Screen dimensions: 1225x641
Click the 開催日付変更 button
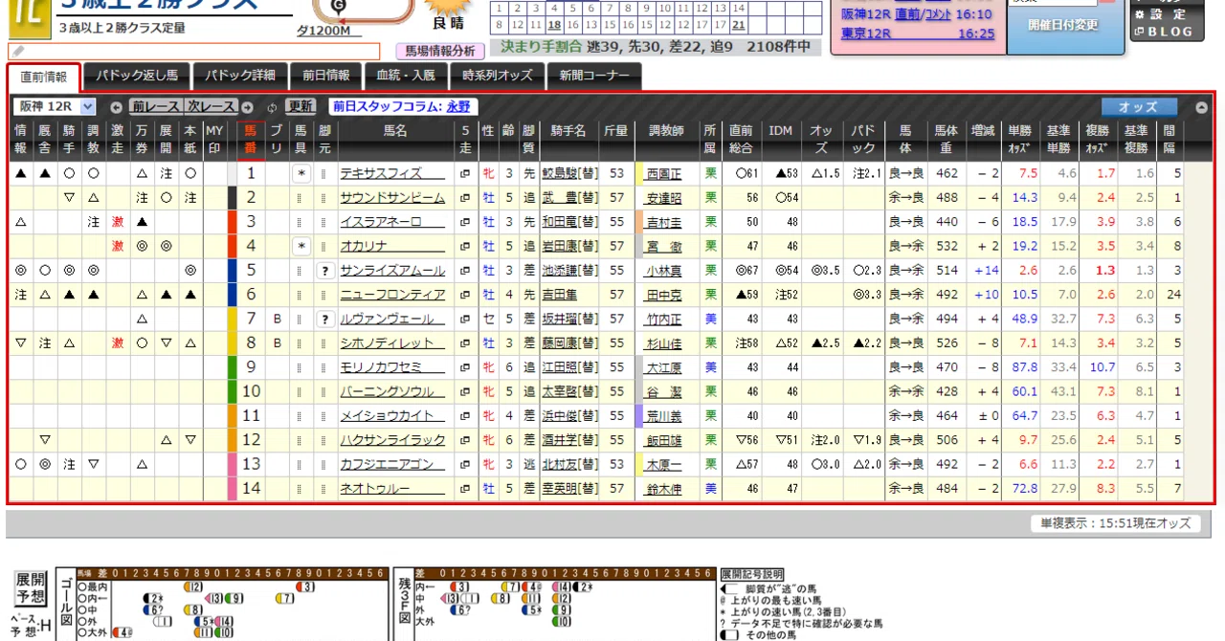[1063, 25]
